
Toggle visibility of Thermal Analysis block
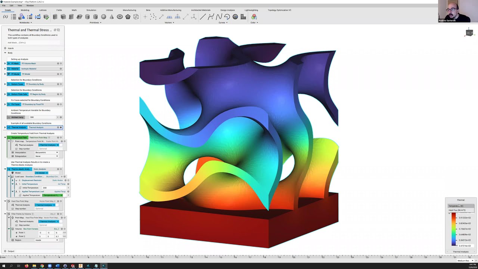[x=61, y=127]
